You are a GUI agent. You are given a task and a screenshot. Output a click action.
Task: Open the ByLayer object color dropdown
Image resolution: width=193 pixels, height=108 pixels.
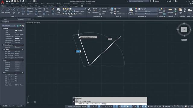tap(148, 9)
